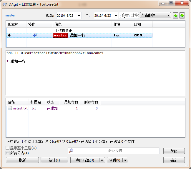This screenshot has height=169, width=191.
Task: Open the 至 end date dropdown
Action: click(116, 16)
